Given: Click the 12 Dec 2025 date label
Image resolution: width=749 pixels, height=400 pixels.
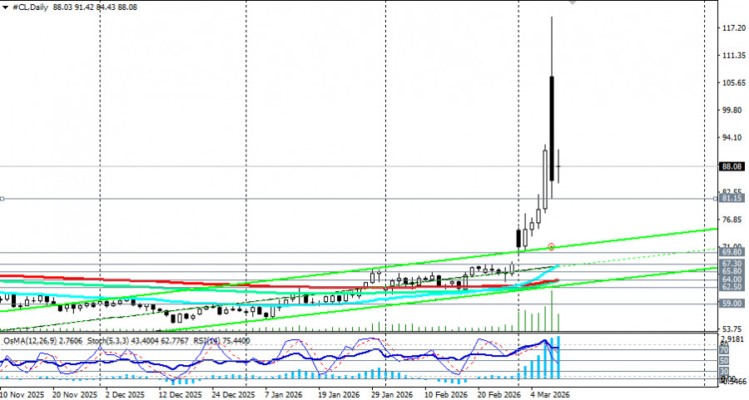Looking at the screenshot, I should pyautogui.click(x=181, y=395).
